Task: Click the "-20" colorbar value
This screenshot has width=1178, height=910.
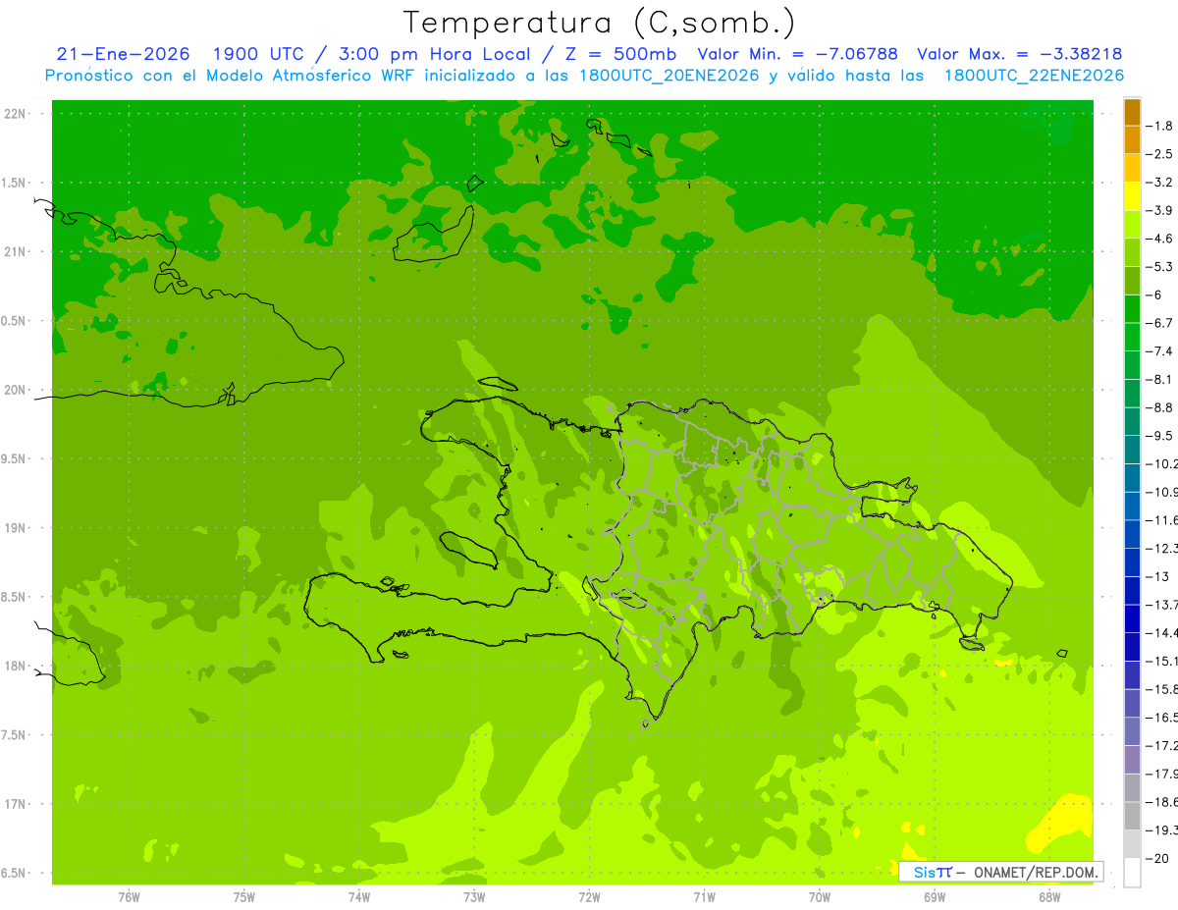Action: pos(1159,858)
